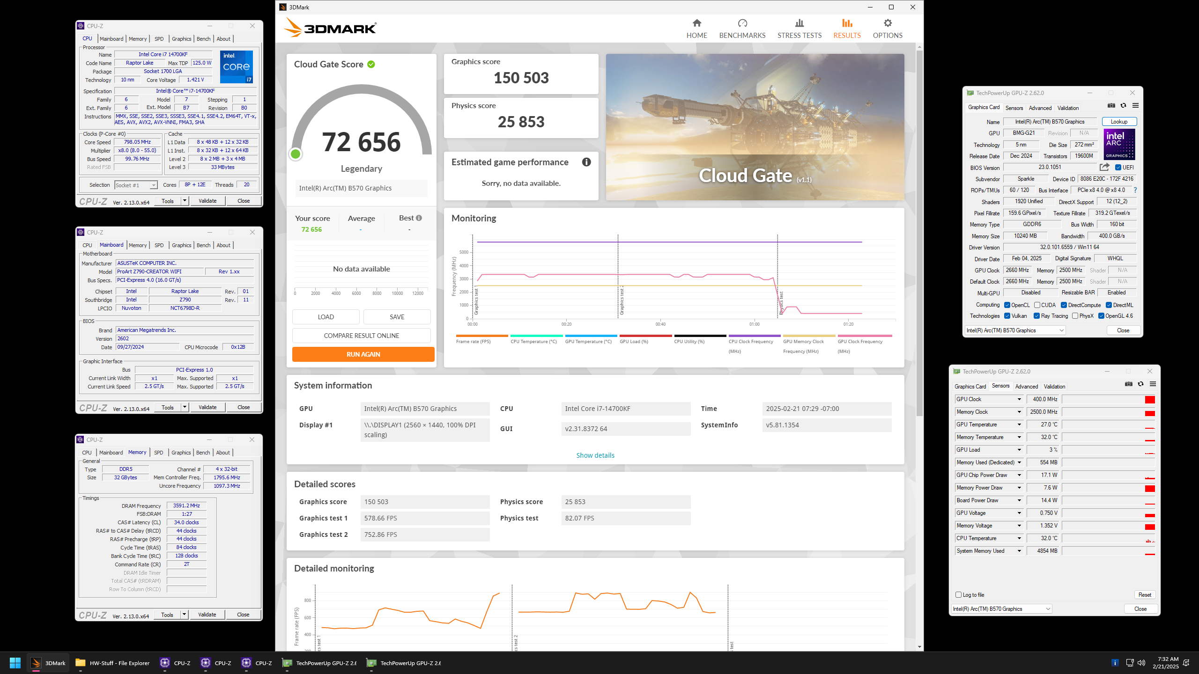1199x674 pixels.
Task: Open the Options gear icon
Action: pyautogui.click(x=888, y=23)
